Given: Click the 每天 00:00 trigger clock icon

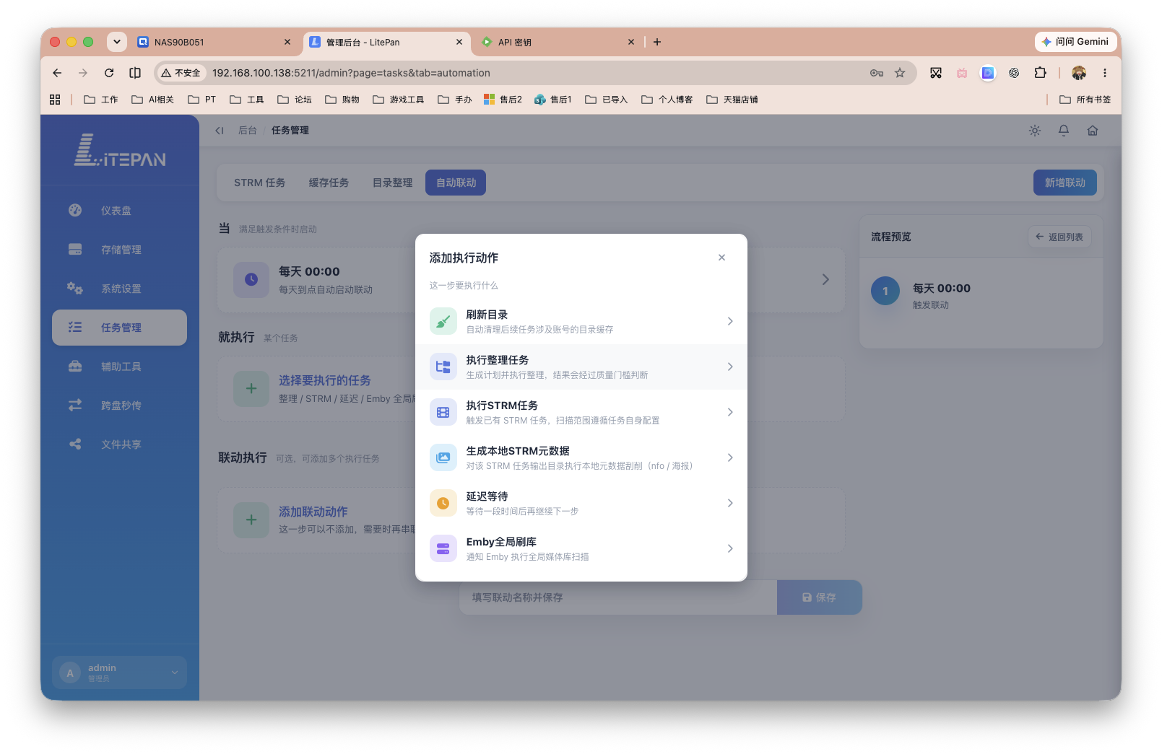Looking at the screenshot, I should [x=251, y=279].
